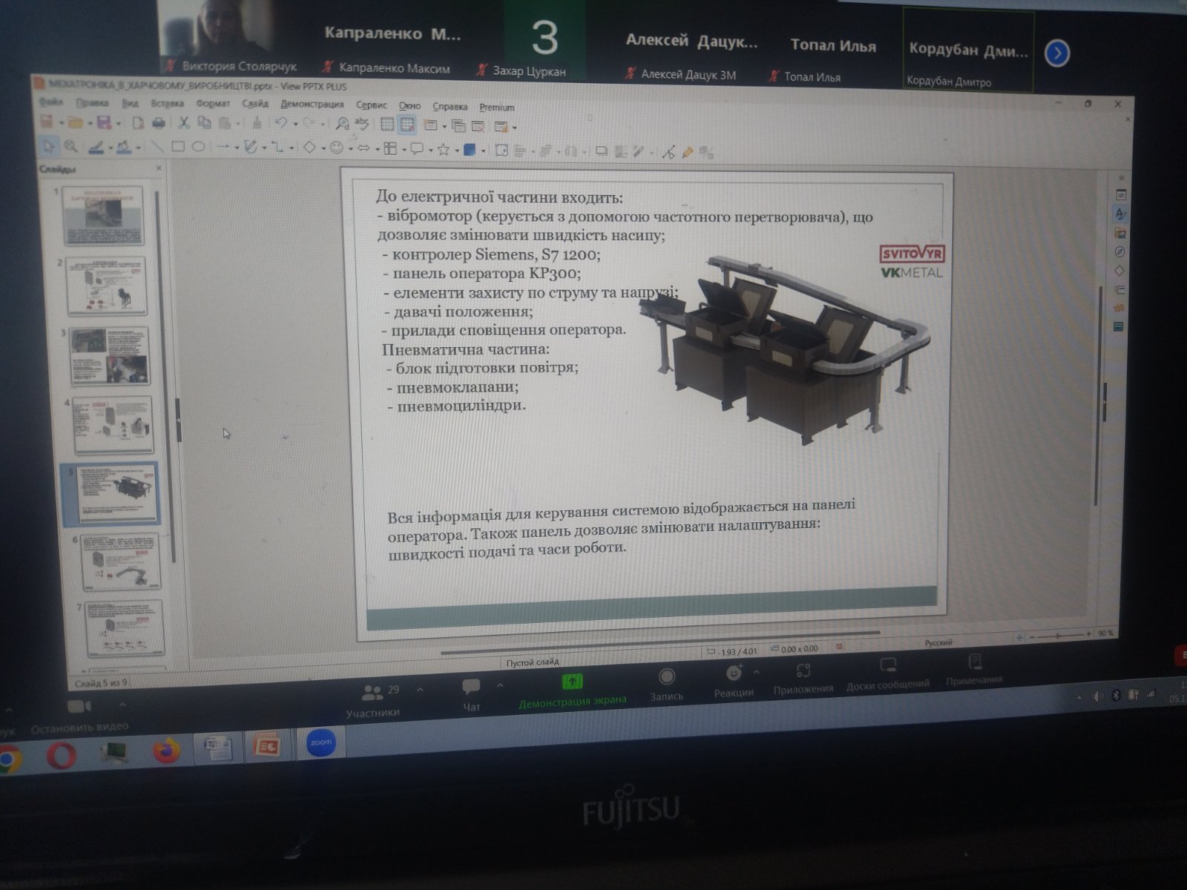Open Zoom Реакции reactions button
The width and height of the screenshot is (1187, 890).
pos(734,680)
